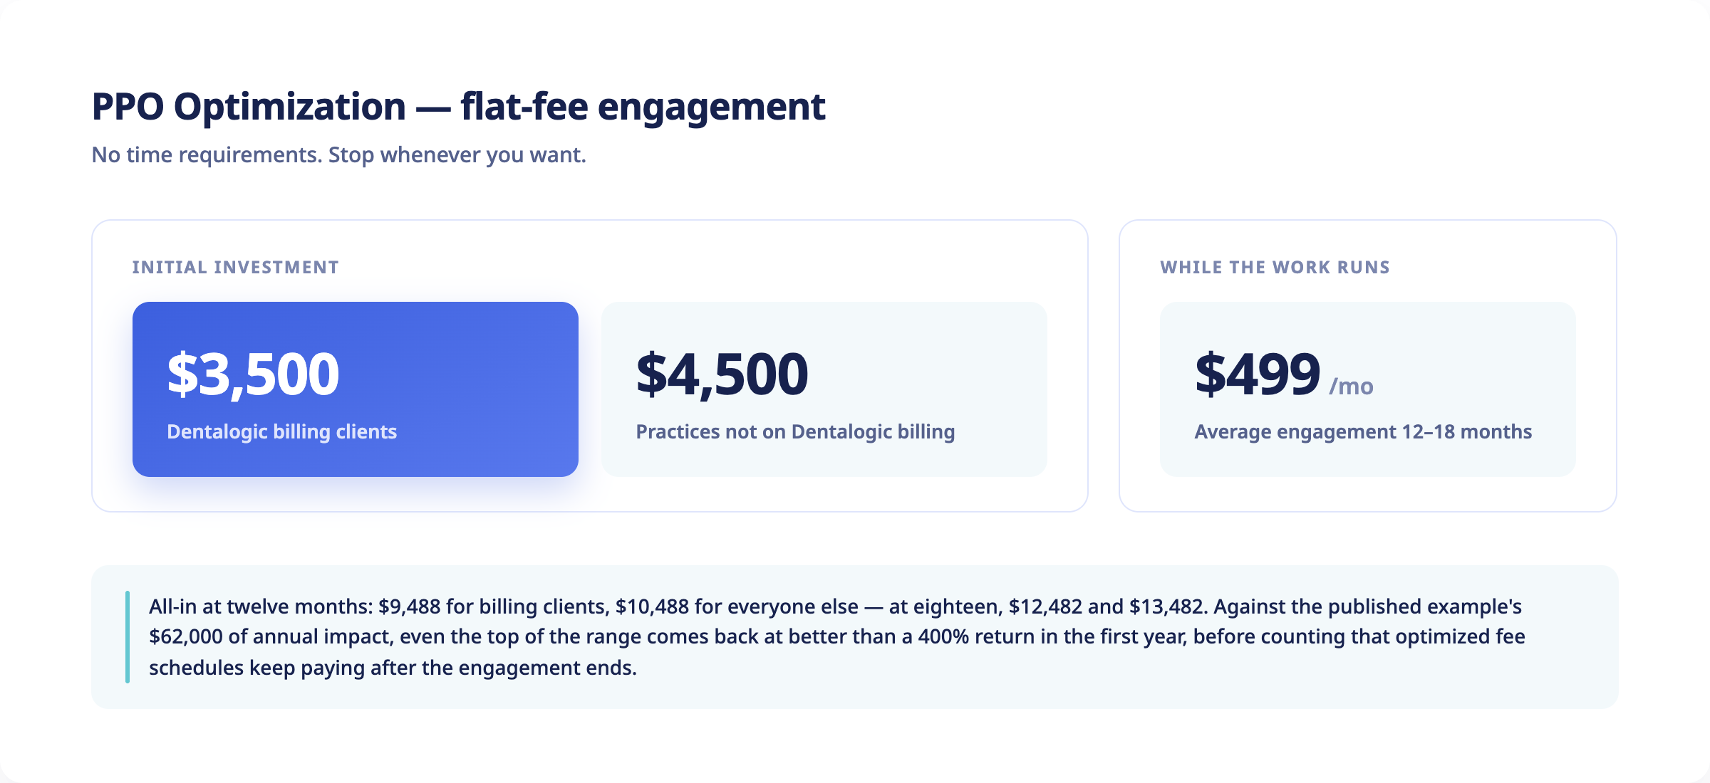Viewport: 1710px width, 783px height.
Task: Click the line about schedules paying after engagement
Action: click(393, 668)
